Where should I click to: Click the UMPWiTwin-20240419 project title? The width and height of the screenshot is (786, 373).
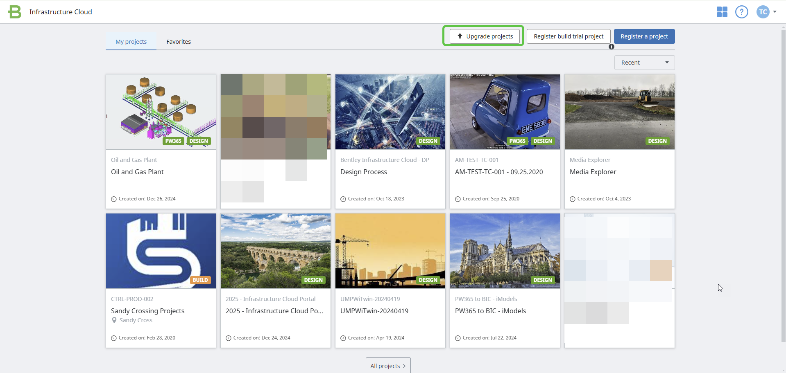click(374, 311)
